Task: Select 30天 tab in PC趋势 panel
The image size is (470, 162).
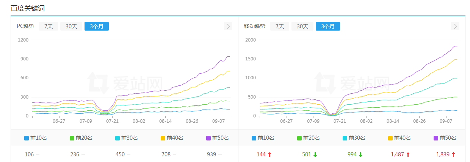Action: click(71, 26)
